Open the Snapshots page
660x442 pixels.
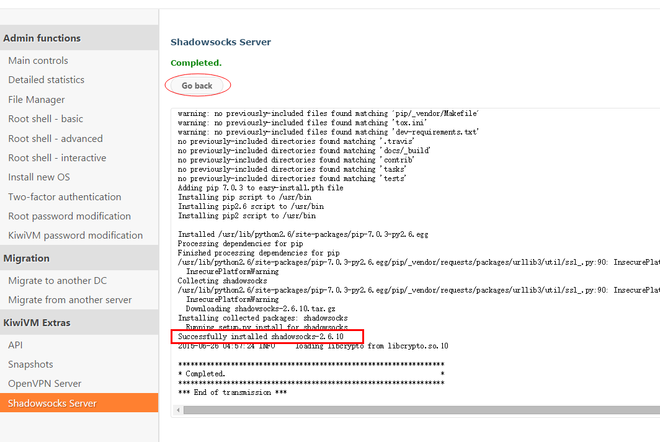31,364
